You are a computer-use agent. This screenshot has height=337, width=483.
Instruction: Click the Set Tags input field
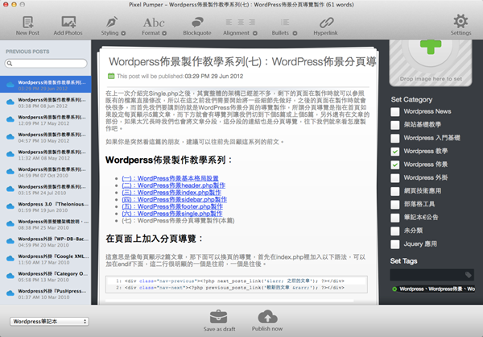[431, 275]
